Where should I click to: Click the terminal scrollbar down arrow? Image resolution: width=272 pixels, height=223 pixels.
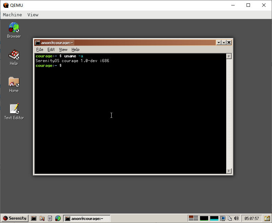coord(229,171)
